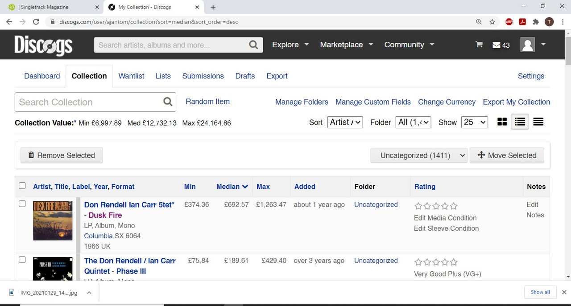This screenshot has height=306, width=571.
Task: Close the Singletrack Magazine tab
Action: click(97, 7)
